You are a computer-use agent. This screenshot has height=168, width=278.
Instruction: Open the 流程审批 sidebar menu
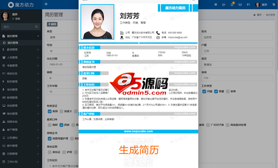(21, 121)
